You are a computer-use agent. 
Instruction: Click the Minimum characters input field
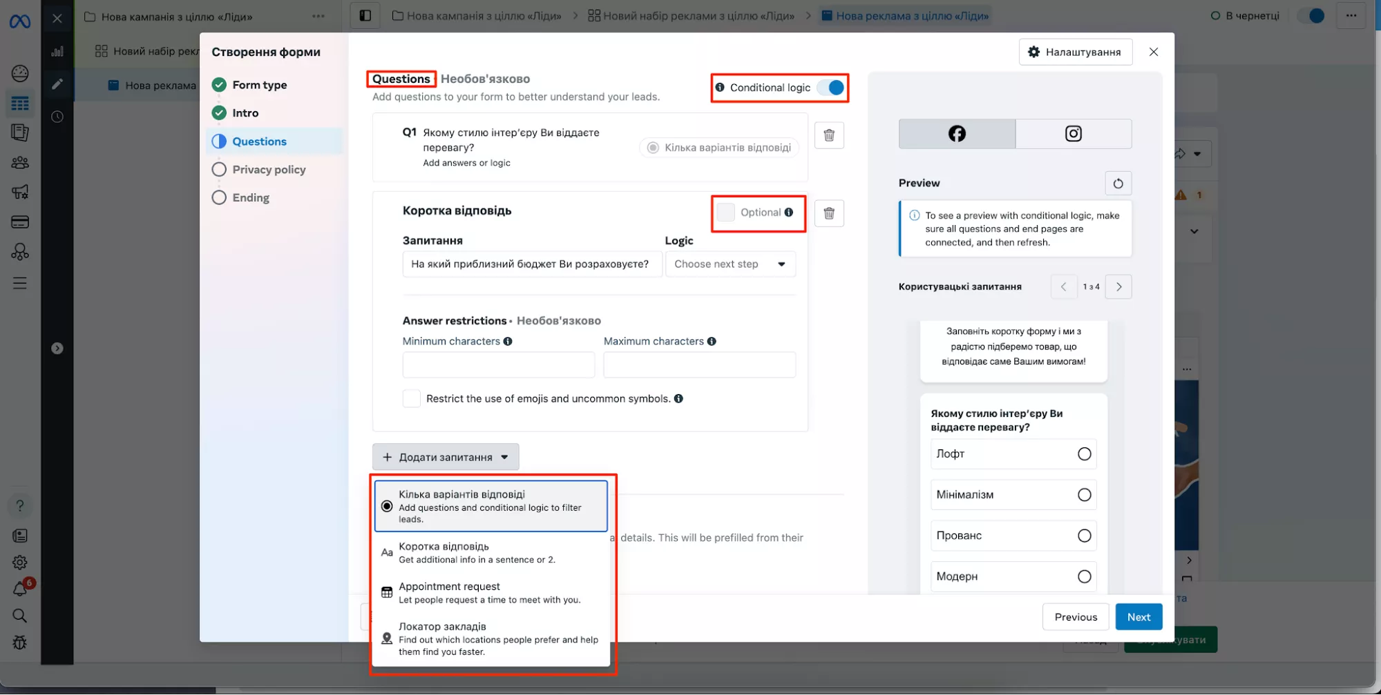498,365
